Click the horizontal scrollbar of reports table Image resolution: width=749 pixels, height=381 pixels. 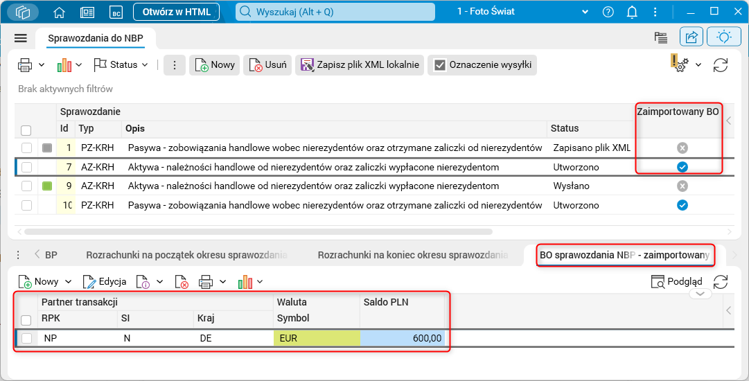point(258,231)
